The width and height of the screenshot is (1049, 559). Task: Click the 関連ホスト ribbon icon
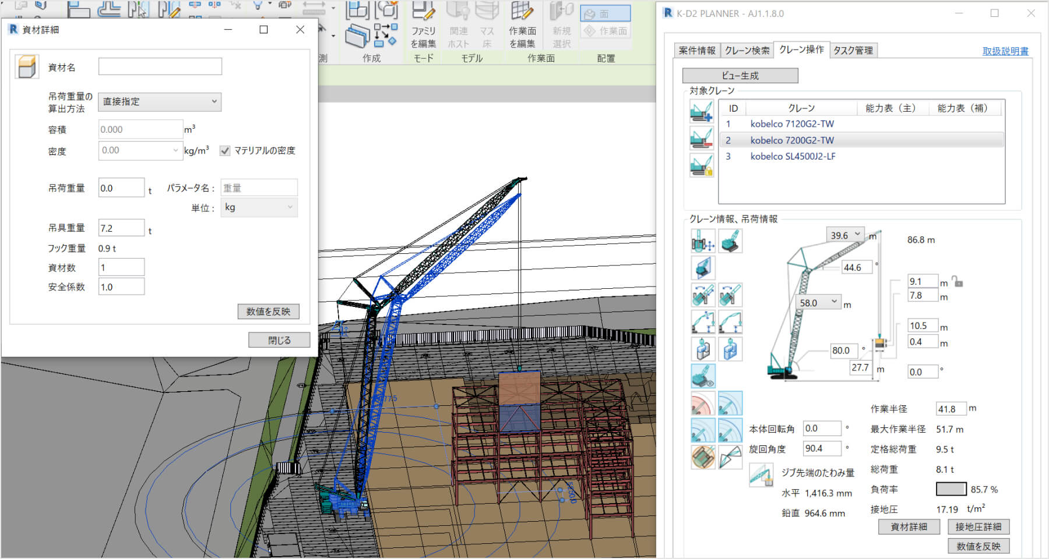pos(459,26)
